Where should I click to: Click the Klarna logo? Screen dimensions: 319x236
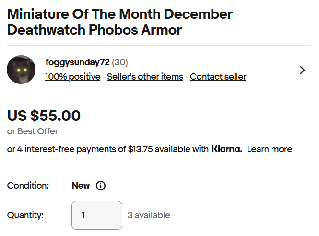pyautogui.click(x=227, y=149)
